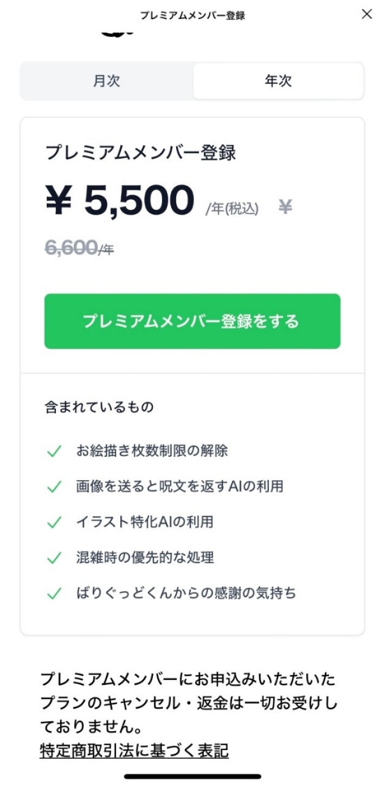Click the checkmark beside お絵描き枚数制限の解除
The width and height of the screenshot is (385, 787).
coord(54,451)
